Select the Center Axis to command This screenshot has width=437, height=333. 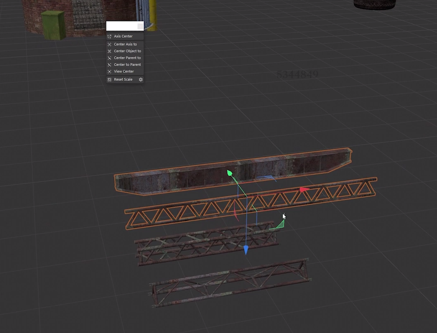click(125, 44)
